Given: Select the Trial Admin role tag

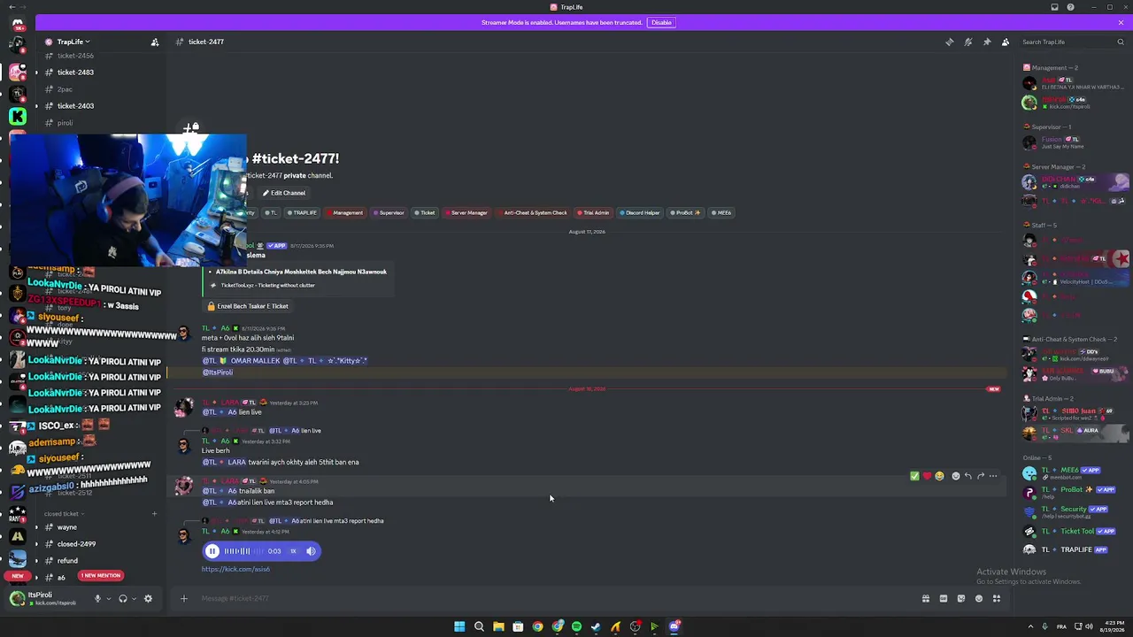Looking at the screenshot, I should pos(593,212).
